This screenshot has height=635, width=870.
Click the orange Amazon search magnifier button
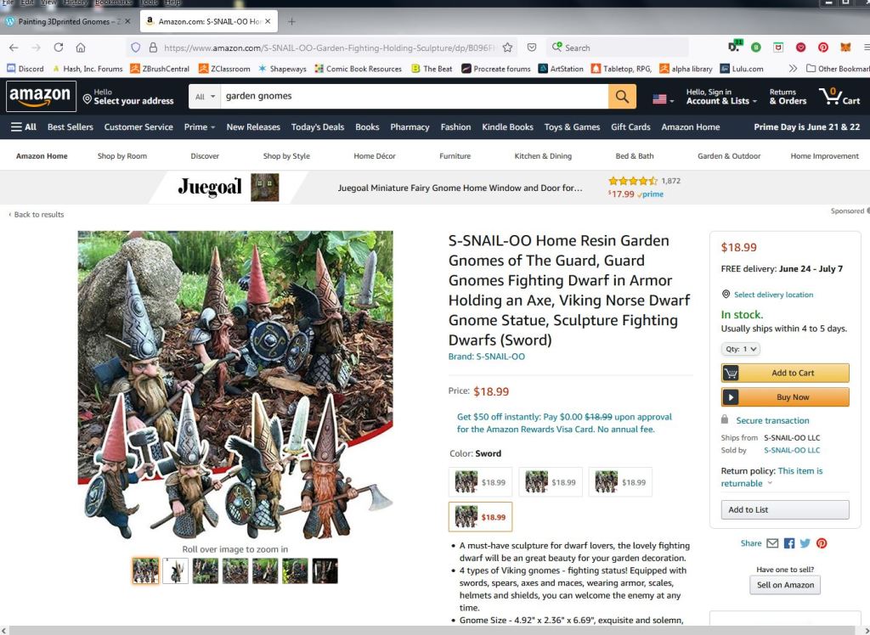(x=622, y=97)
